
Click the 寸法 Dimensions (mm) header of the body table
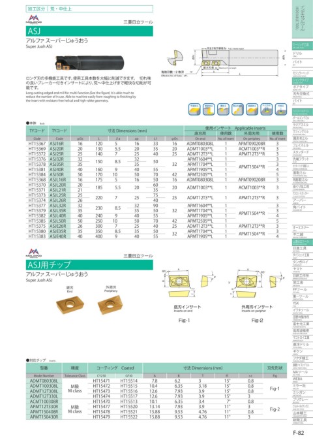[127, 131]
